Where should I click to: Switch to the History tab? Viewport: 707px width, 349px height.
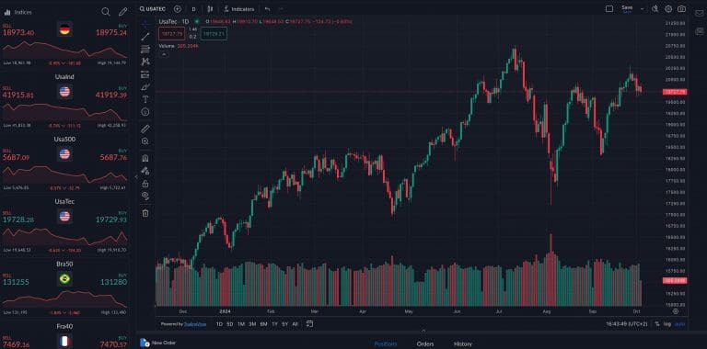463,344
